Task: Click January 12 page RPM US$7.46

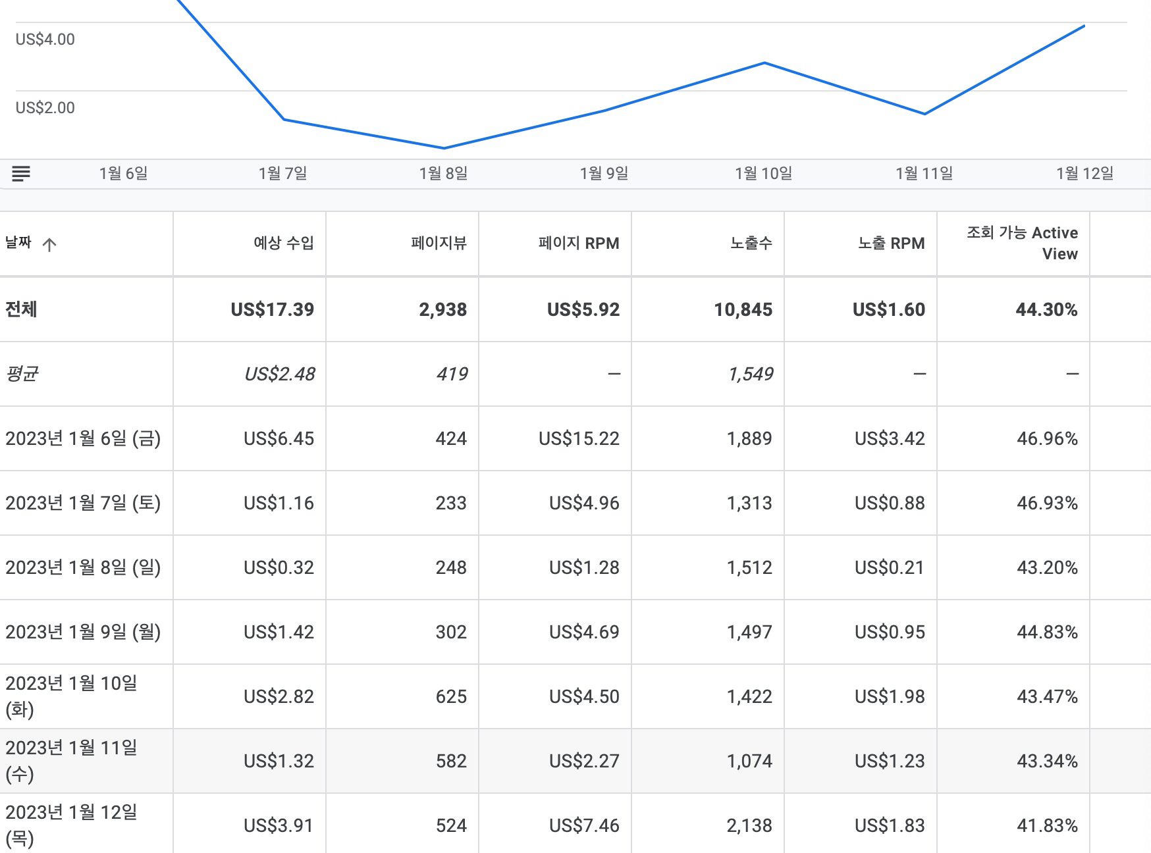Action: 585,825
